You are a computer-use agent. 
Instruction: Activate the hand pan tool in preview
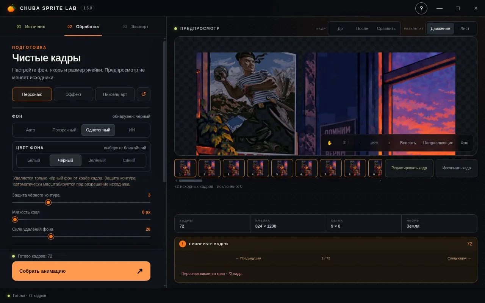330,143
